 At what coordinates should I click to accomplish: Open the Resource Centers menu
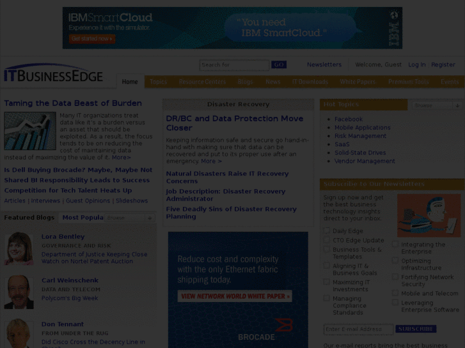click(202, 82)
